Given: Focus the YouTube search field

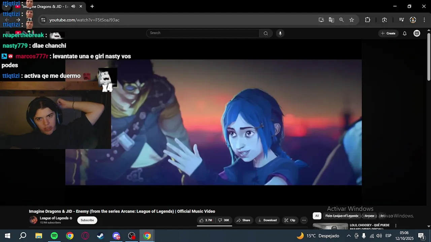Looking at the screenshot, I should (203, 33).
